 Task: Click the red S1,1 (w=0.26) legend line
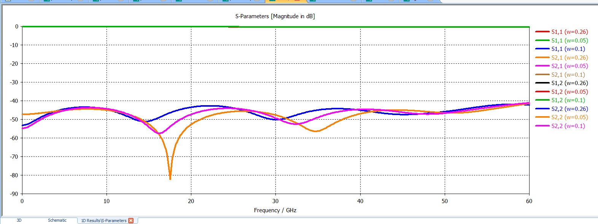(x=542, y=32)
